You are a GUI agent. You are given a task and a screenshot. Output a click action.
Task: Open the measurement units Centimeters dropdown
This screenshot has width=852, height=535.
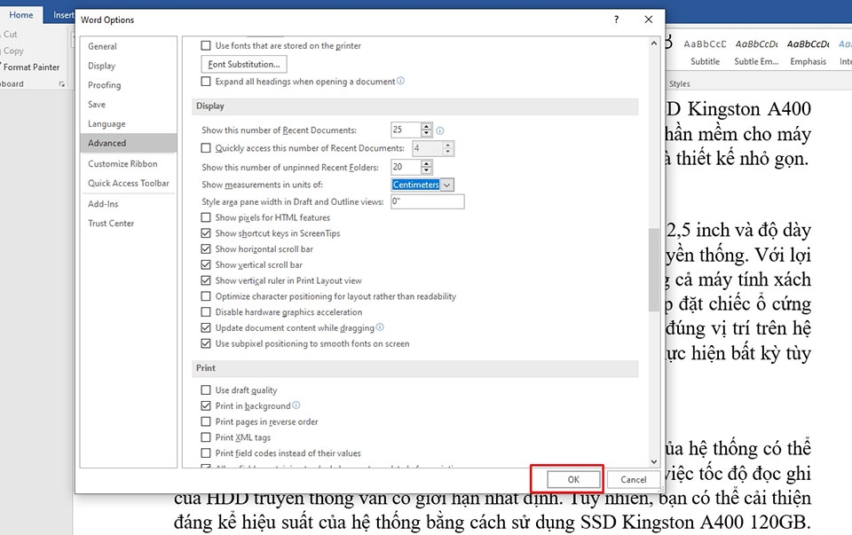click(447, 185)
